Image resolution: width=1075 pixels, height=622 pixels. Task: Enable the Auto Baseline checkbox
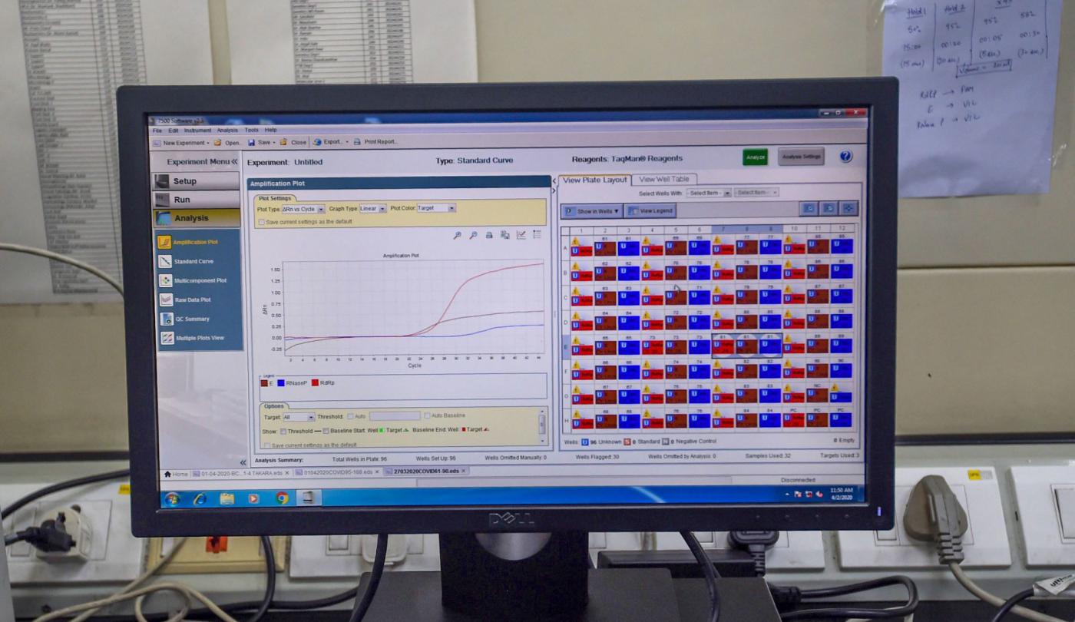tap(428, 416)
